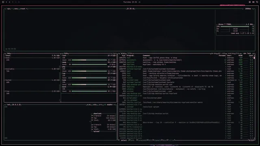Click the mem box label
Image resolution: width=260 pixels, height=146 pixels.
[9, 54]
